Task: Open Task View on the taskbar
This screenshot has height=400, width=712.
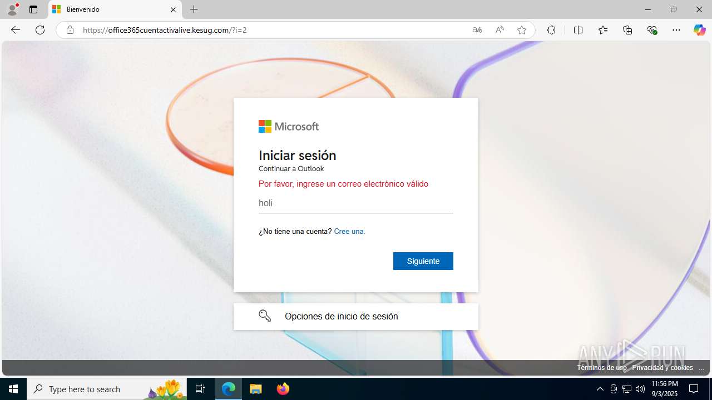Action: coord(200,389)
